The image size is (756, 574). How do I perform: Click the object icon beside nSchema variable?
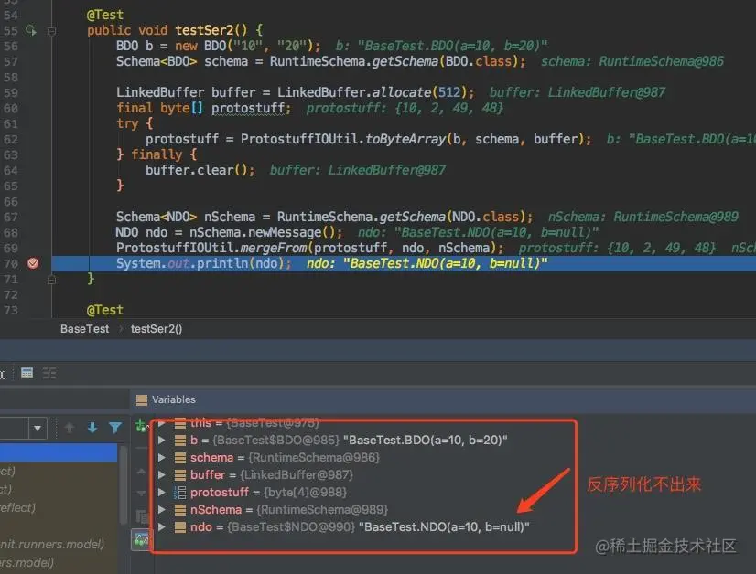179,509
